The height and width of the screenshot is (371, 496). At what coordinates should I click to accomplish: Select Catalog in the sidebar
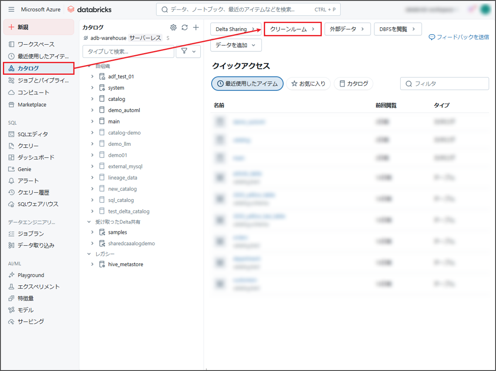pyautogui.click(x=39, y=68)
